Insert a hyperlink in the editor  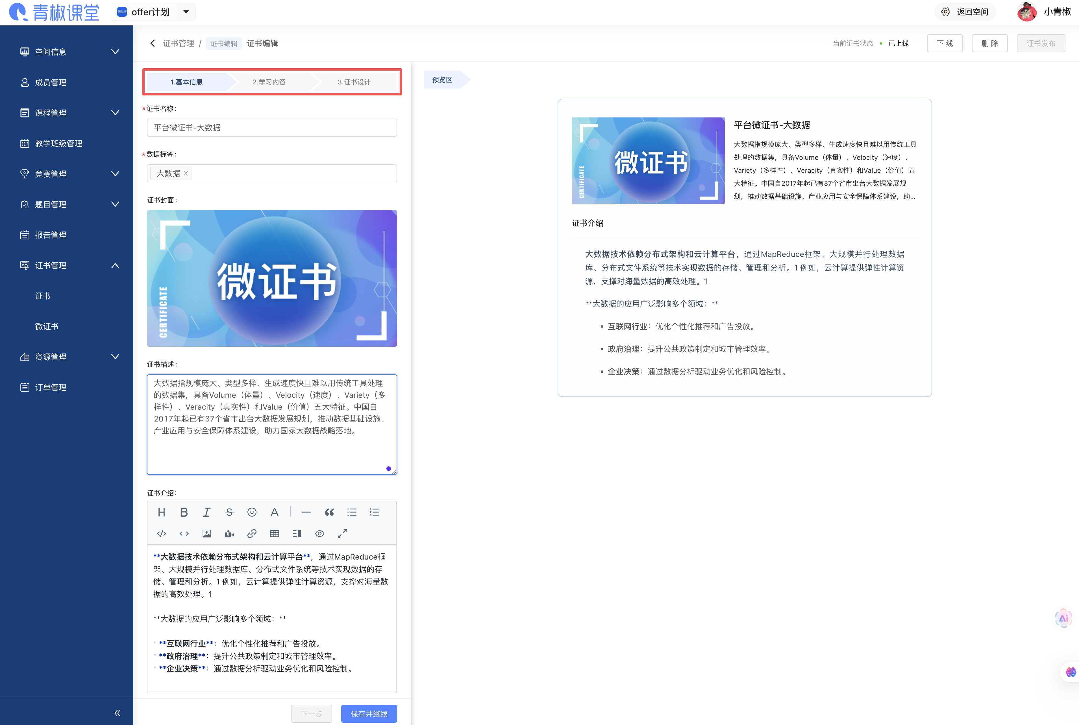click(x=252, y=533)
